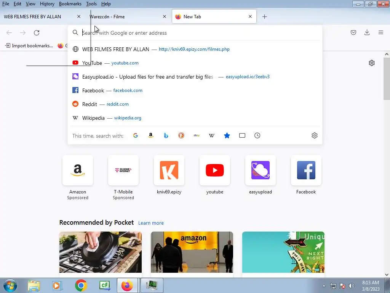The width and height of the screenshot is (390, 293).
Task: Select the Easyupload.io suggestion row
Action: [x=195, y=77]
